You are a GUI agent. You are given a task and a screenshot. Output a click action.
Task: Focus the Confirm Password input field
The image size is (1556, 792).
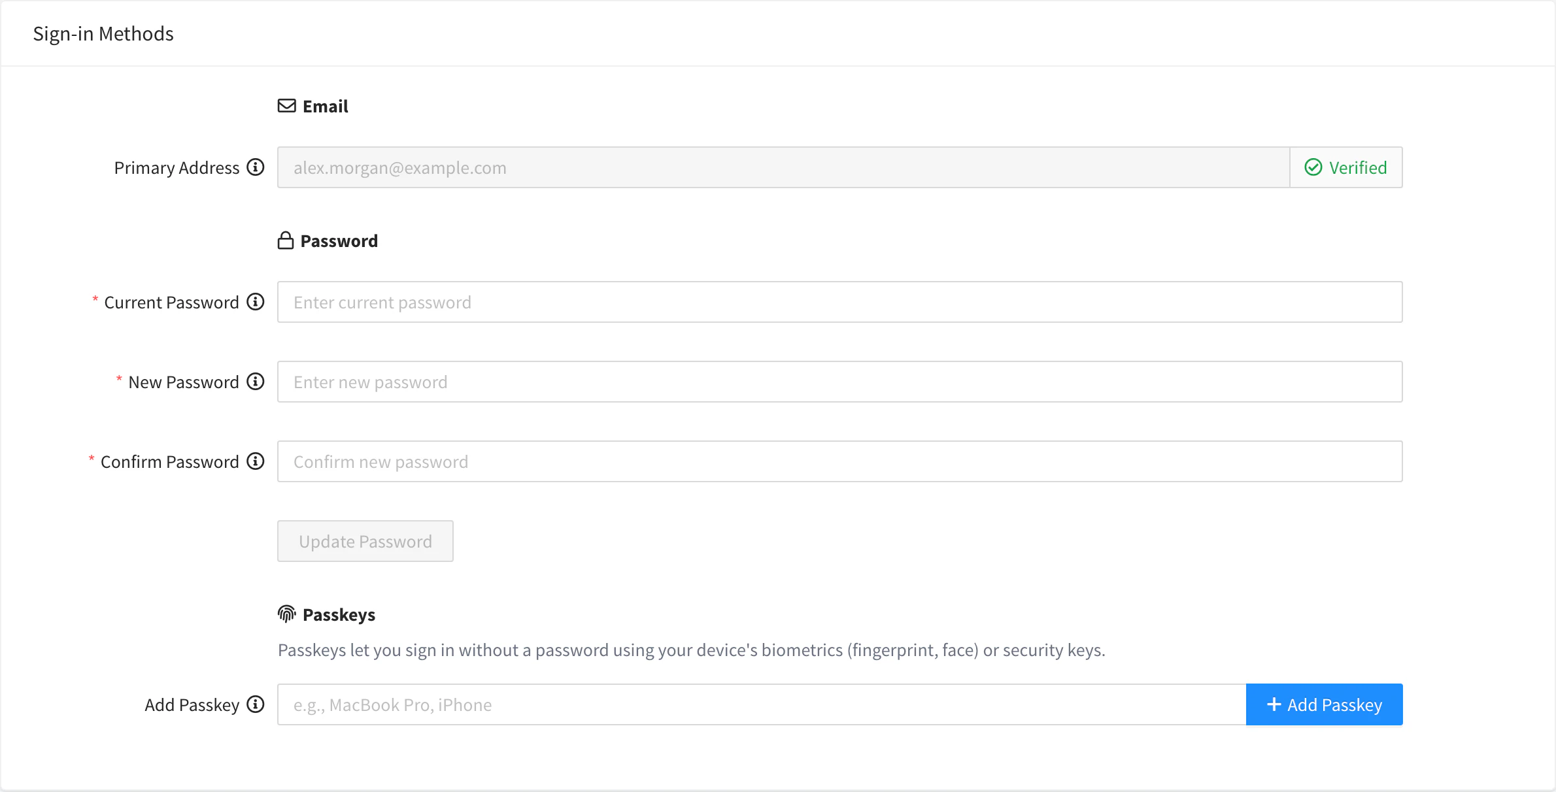click(840, 461)
